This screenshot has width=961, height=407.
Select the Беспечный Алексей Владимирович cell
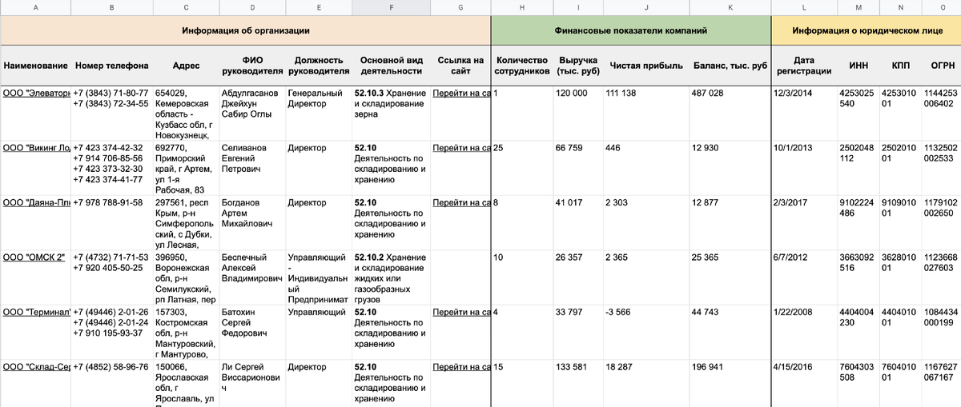251,277
